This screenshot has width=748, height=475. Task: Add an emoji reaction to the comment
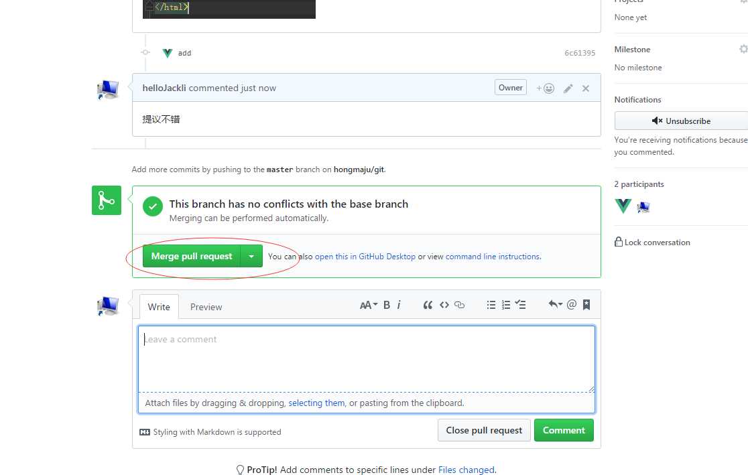tap(545, 88)
